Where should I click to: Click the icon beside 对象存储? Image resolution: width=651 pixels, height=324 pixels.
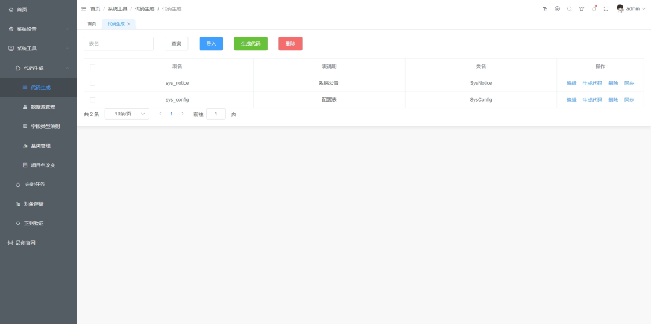pyautogui.click(x=18, y=204)
